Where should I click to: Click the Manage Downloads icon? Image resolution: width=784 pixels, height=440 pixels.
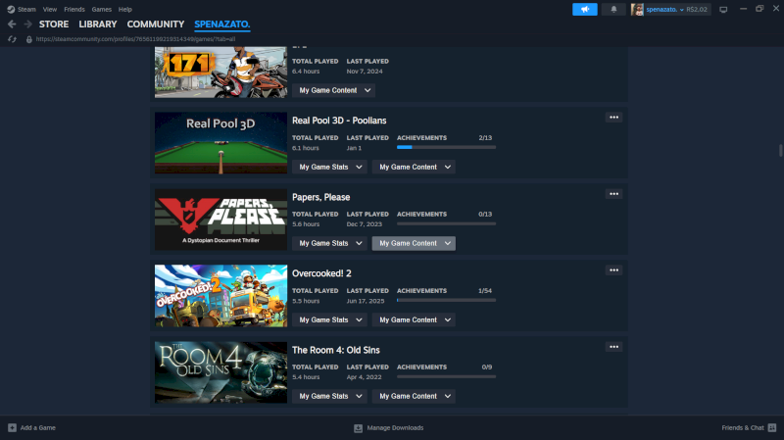coord(358,428)
